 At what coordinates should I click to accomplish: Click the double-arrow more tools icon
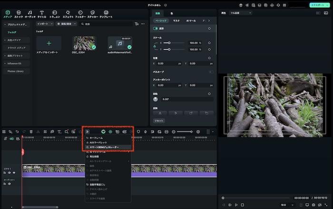click(x=87, y=132)
